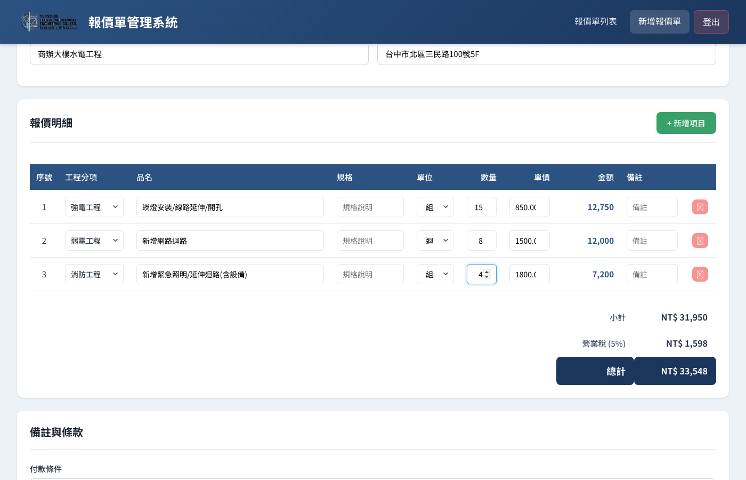746x480 pixels.
Task: Change the 弱電工程 category selector
Action: click(94, 241)
